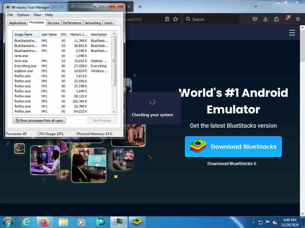Screen dimensions: 305x228
Task: Launch Internet Explorer from taskbar
Action: pos(27,222)
